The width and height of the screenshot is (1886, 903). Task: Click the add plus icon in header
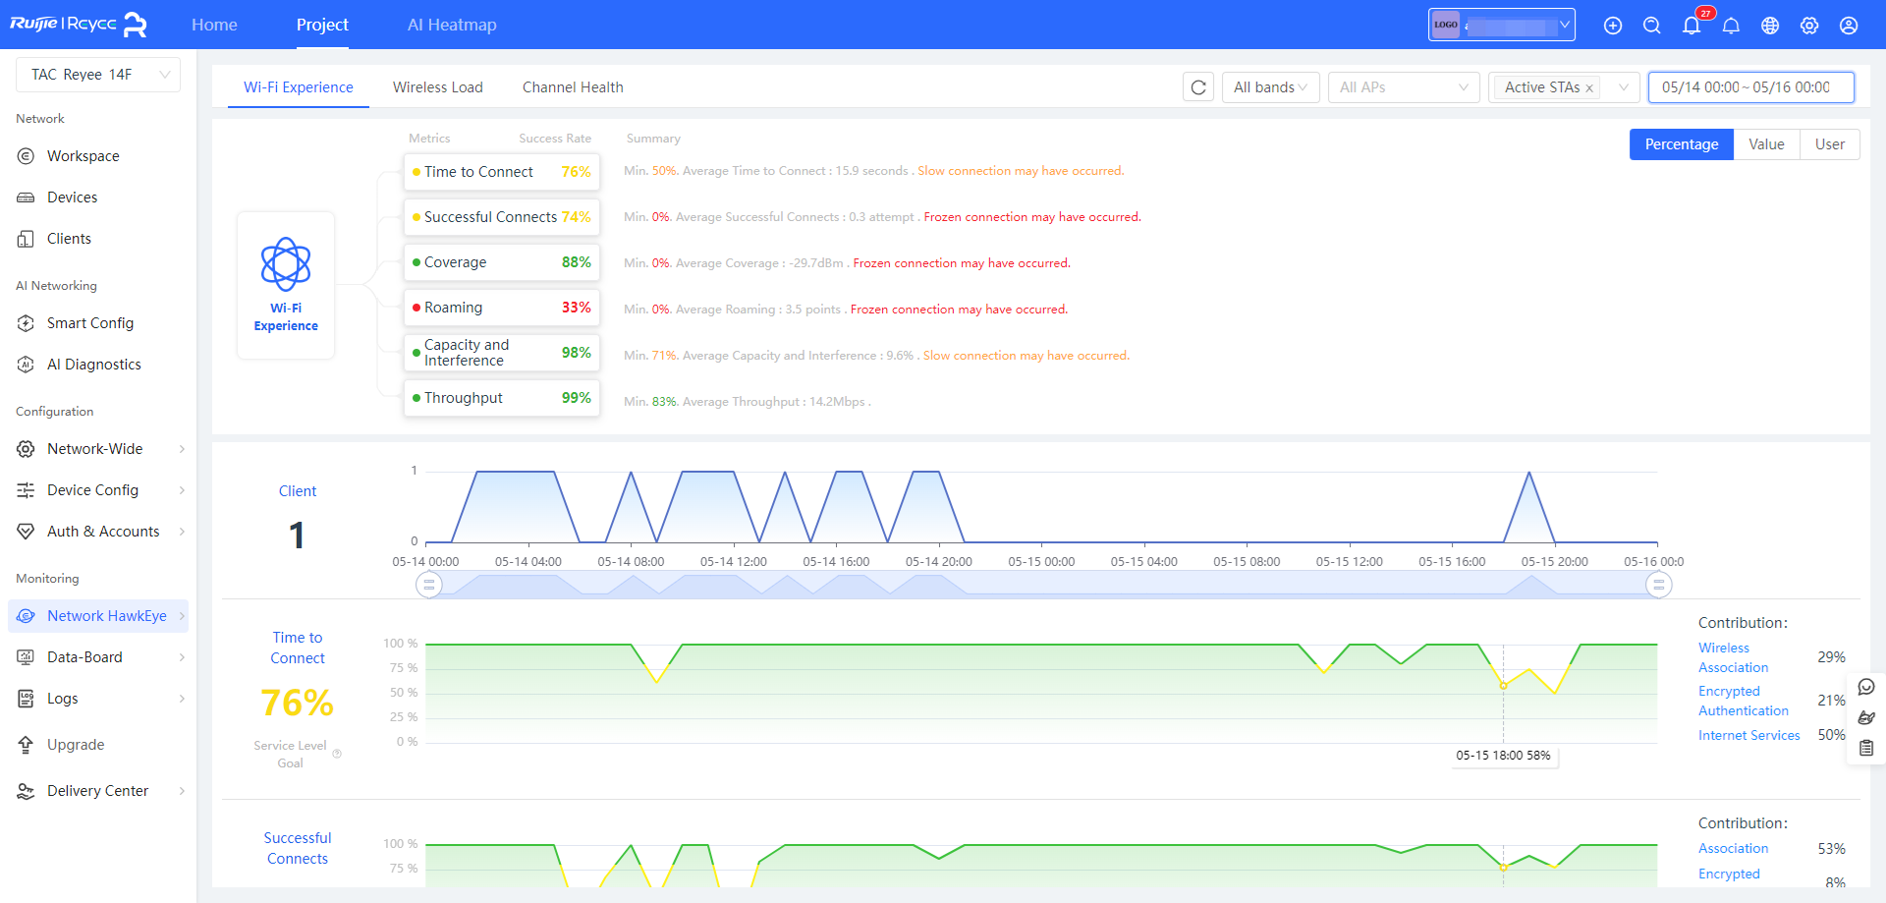1613,26
